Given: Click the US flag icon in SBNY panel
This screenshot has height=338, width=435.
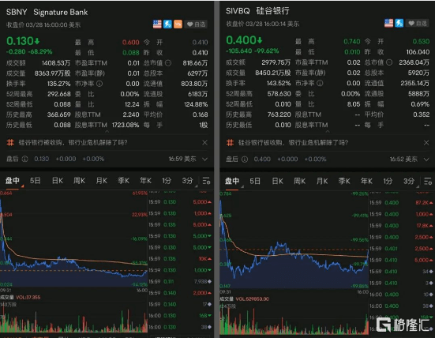Looking at the screenshot, I should (157, 24).
